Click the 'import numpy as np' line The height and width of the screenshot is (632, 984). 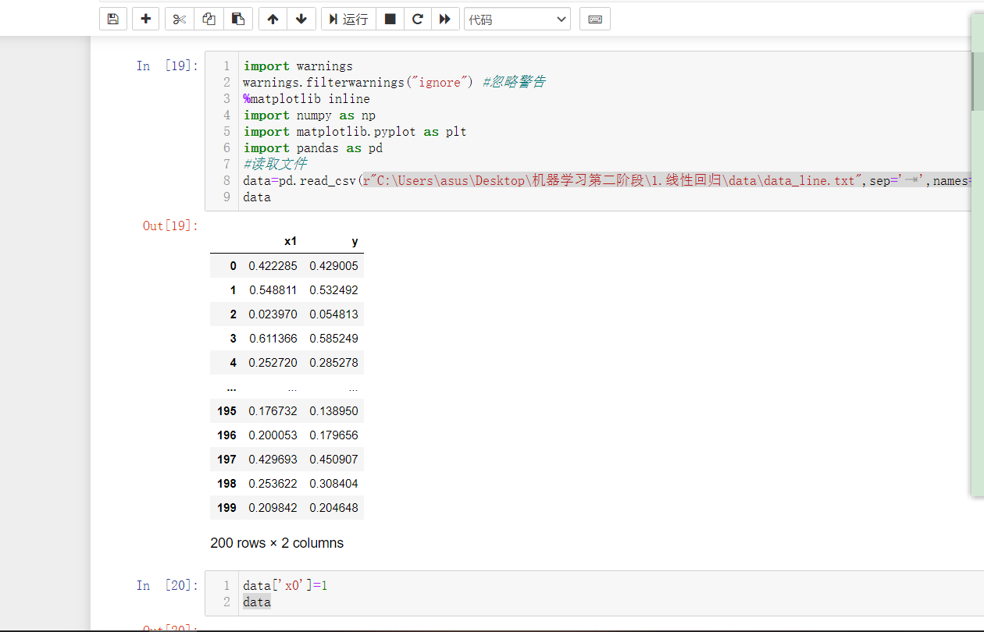[309, 115]
